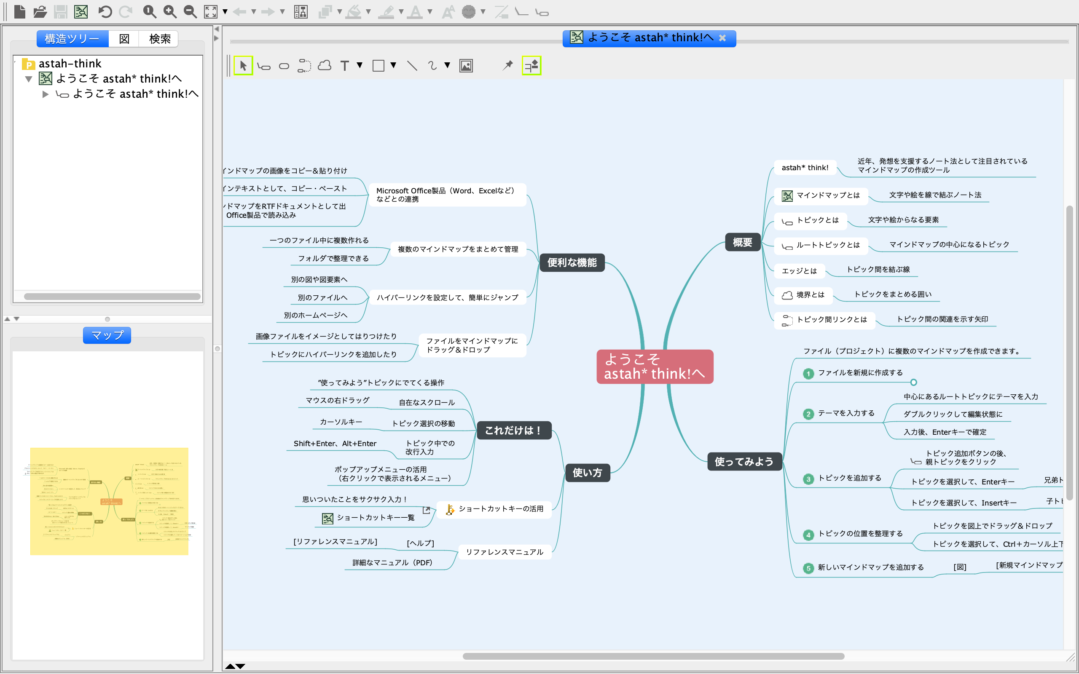Select the リファレンスマニュアル topic
Image resolution: width=1079 pixels, height=674 pixels.
pyautogui.click(x=505, y=552)
